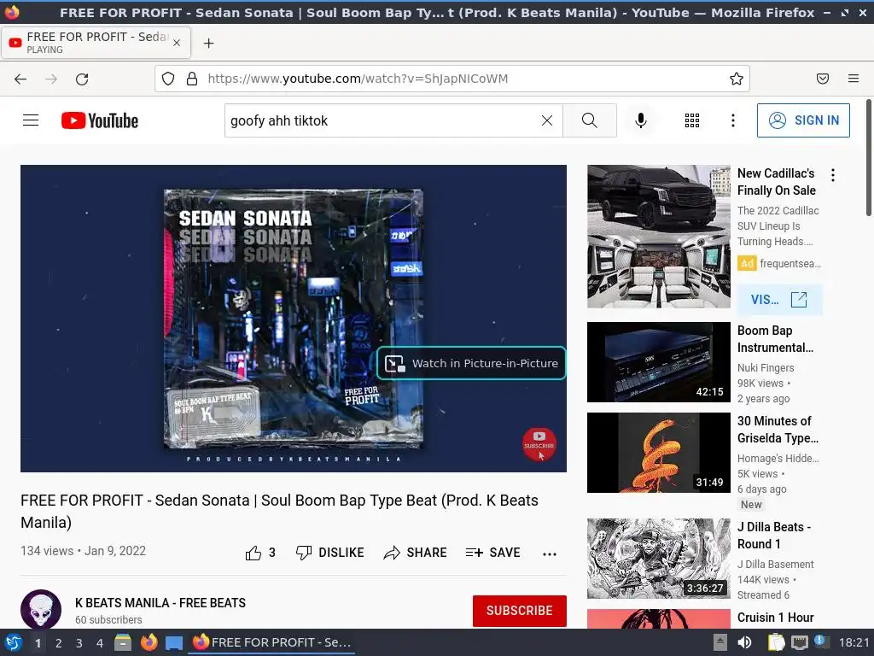Open Boom Bap Instrumental video title
The width and height of the screenshot is (874, 656).
(775, 339)
